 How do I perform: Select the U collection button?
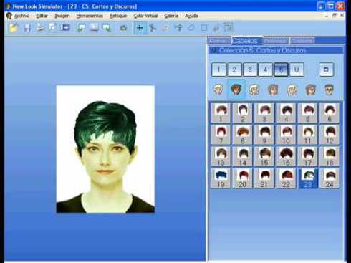click(297, 70)
